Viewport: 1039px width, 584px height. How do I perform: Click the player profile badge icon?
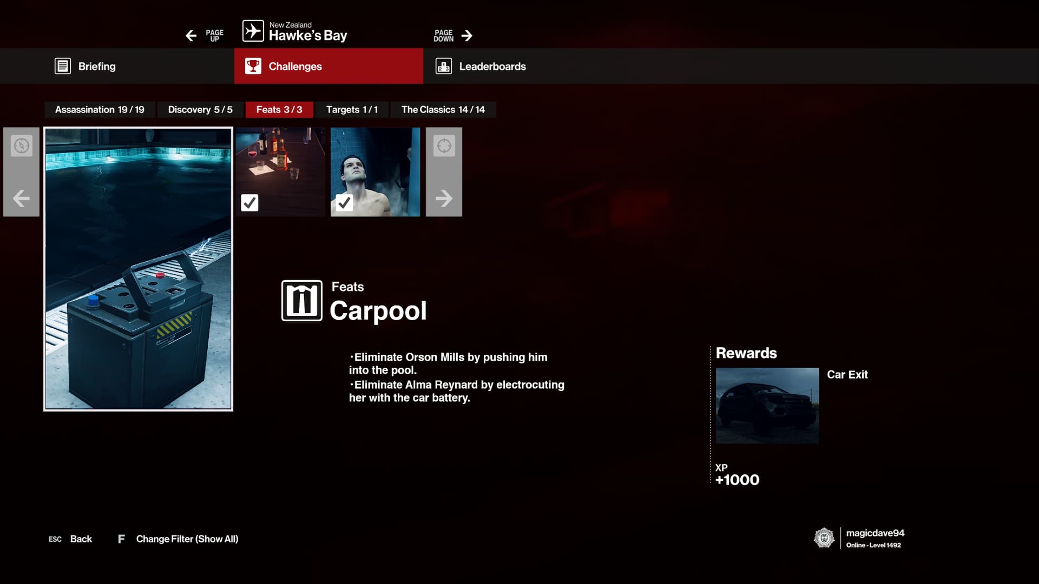point(824,538)
